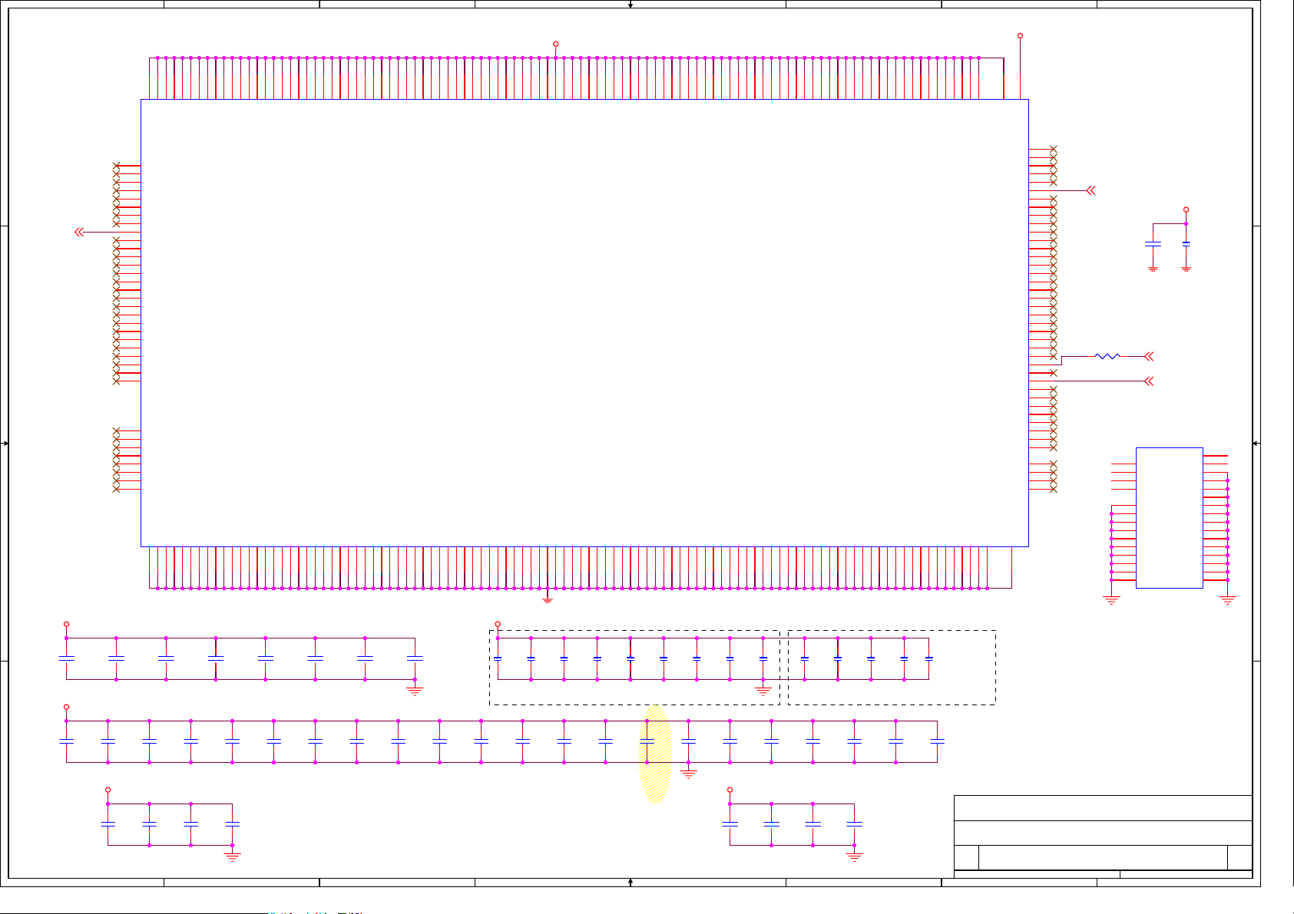Select the off-page connector near the IC's upper-right pins
Screen dimensions: 1294x914
click(1090, 190)
